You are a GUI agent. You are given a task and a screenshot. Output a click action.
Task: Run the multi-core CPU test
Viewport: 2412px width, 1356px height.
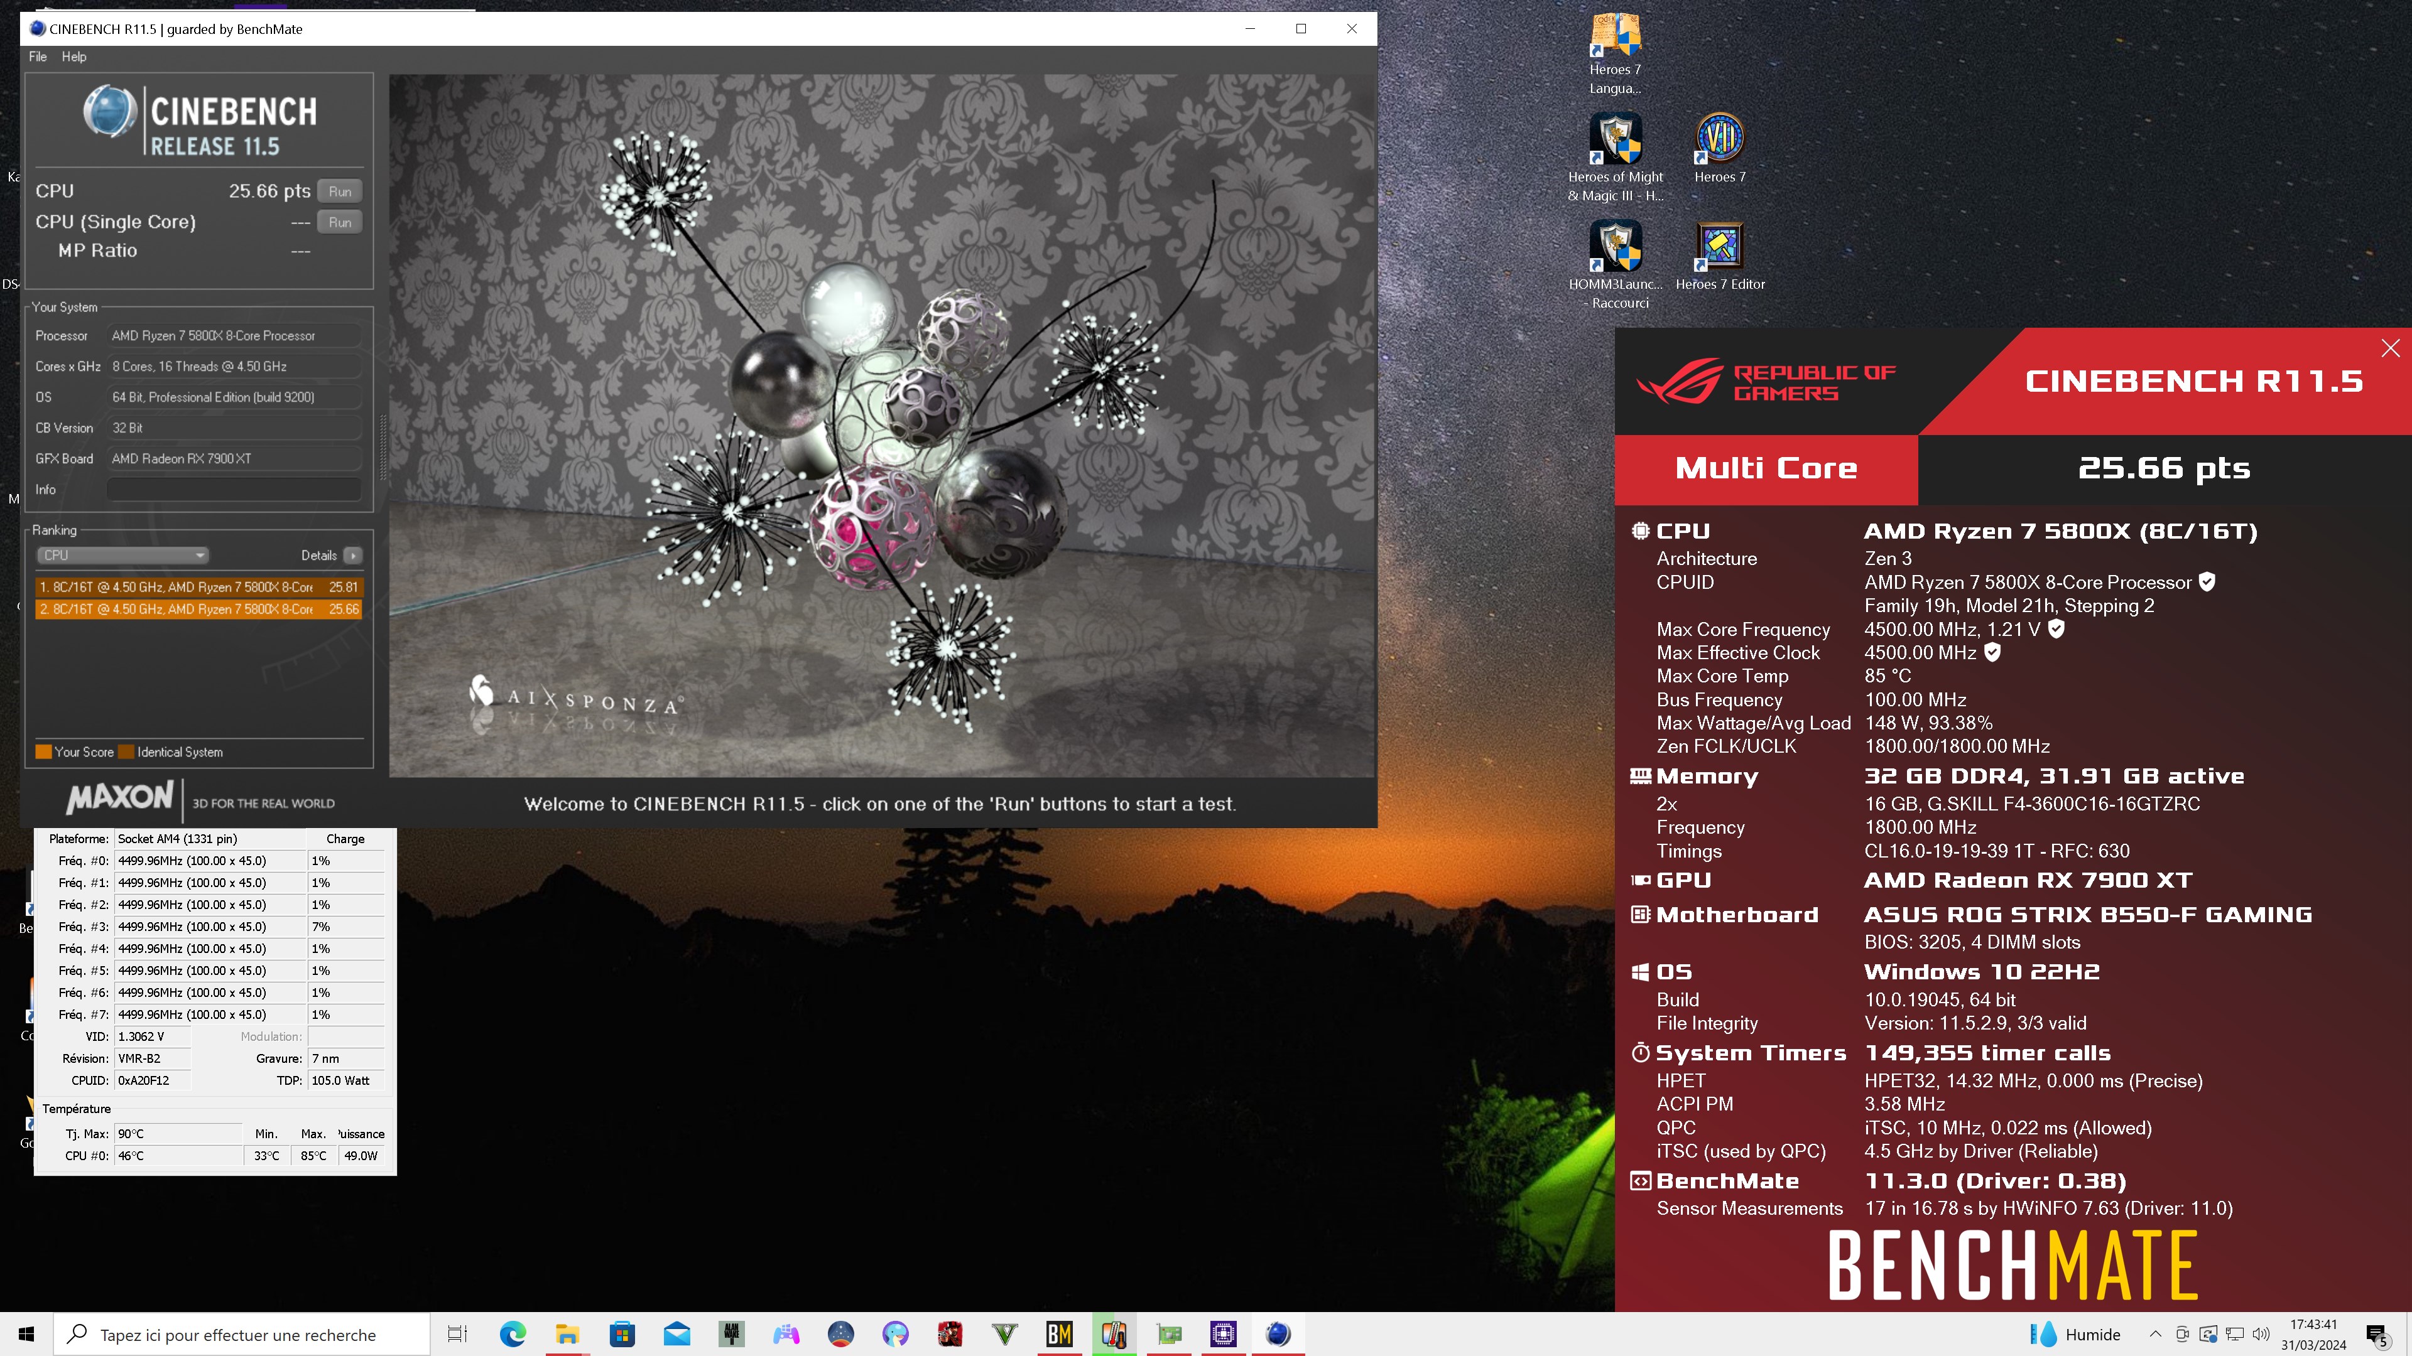pos(339,191)
